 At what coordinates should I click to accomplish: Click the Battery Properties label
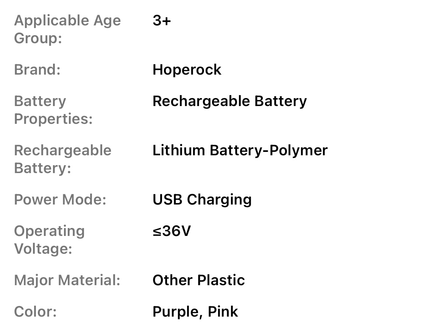click(53, 110)
